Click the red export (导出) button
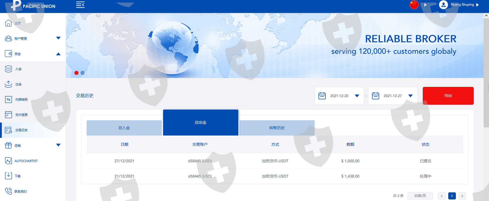 (x=448, y=96)
